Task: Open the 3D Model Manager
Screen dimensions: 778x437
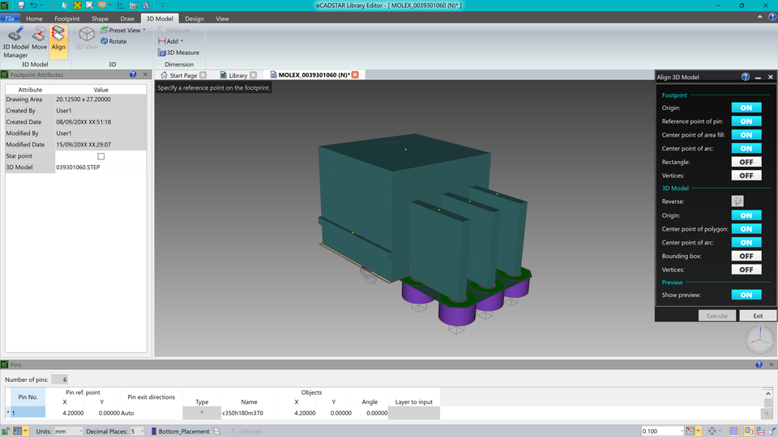Action: point(15,42)
